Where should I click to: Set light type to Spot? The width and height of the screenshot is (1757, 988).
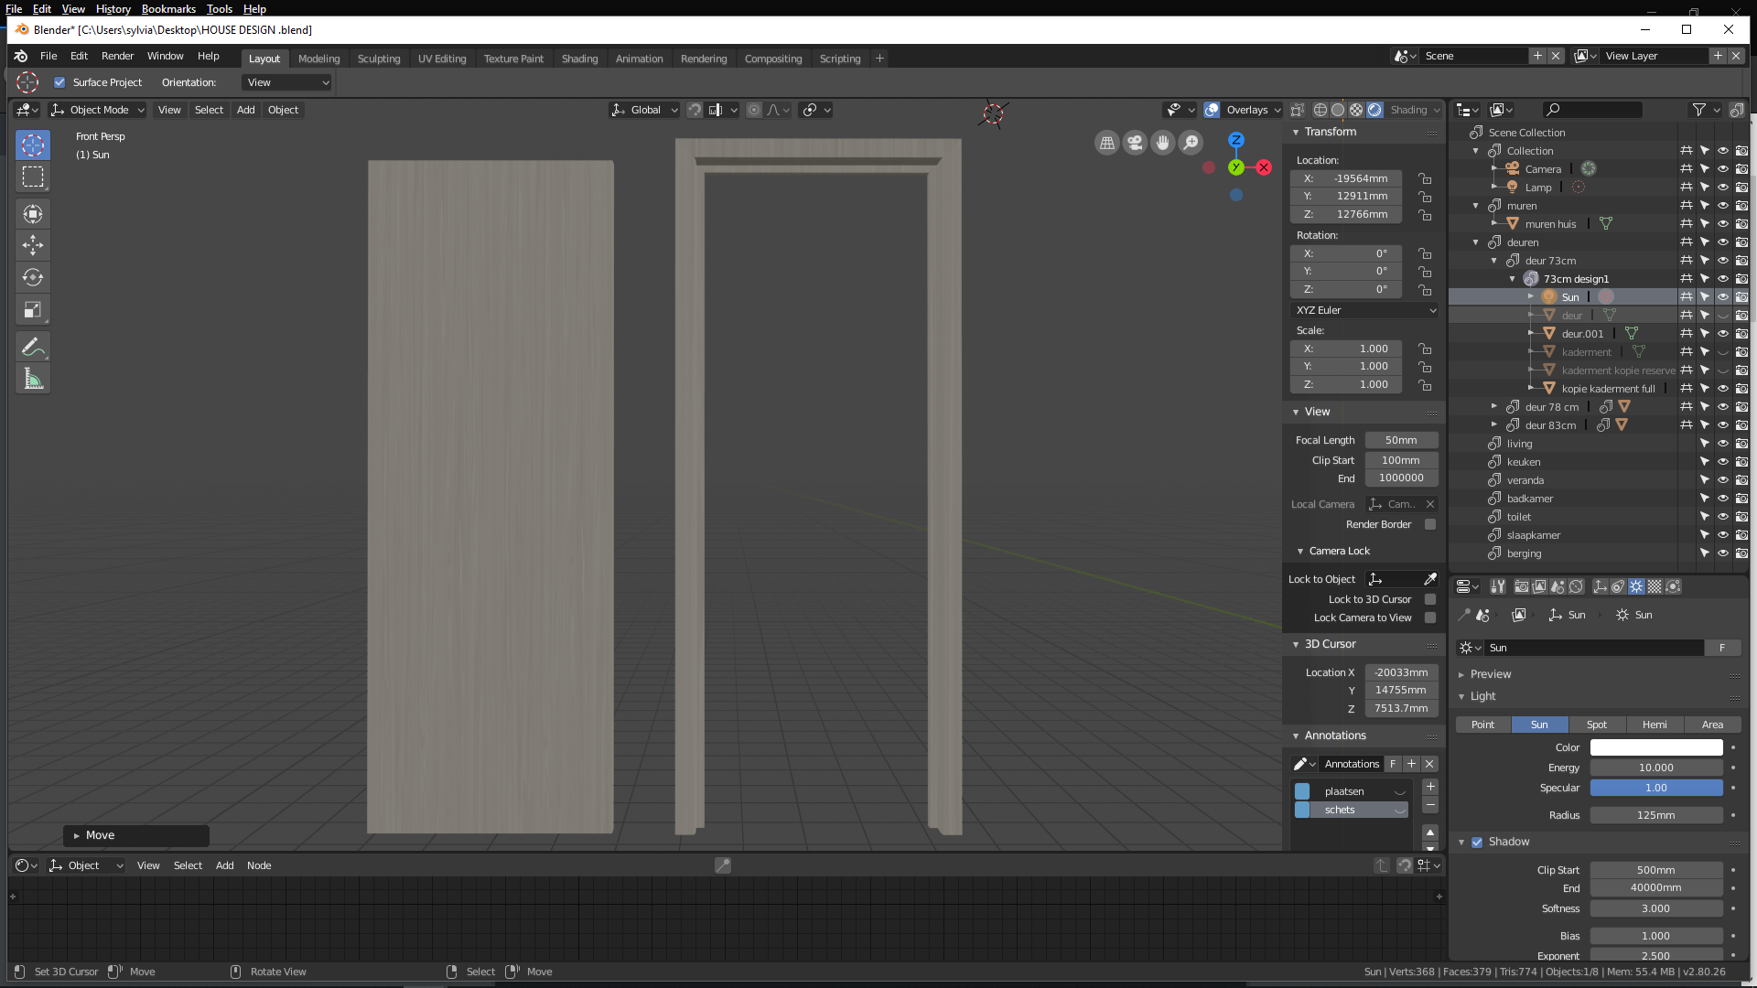point(1597,725)
